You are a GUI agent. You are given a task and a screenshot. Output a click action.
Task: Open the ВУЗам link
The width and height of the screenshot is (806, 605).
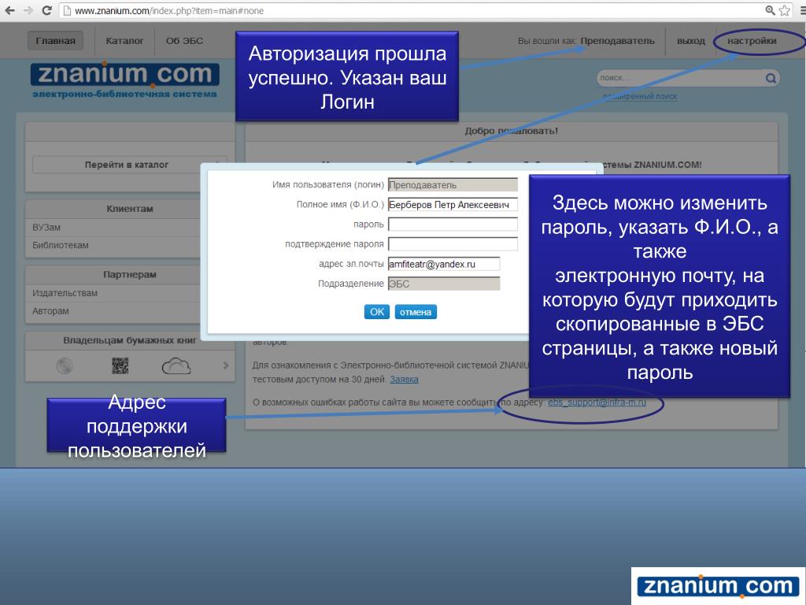coord(46,228)
